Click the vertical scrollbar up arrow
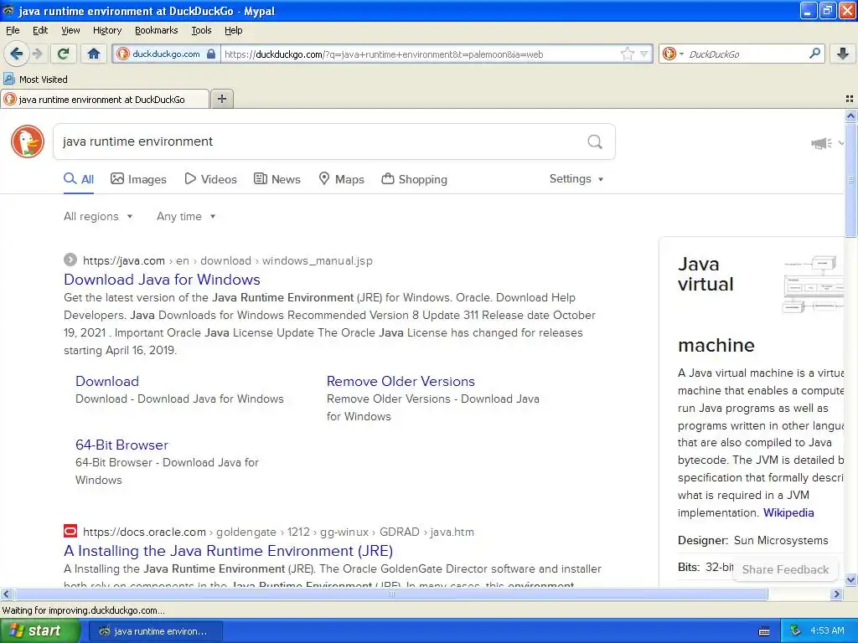The image size is (858, 643). click(x=851, y=116)
